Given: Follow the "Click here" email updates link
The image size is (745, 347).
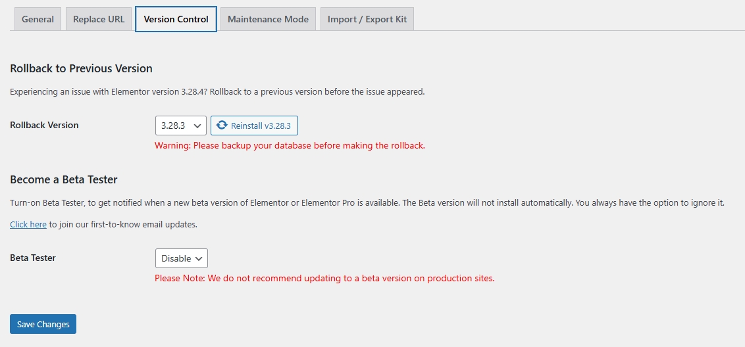Looking at the screenshot, I should (x=28, y=224).
